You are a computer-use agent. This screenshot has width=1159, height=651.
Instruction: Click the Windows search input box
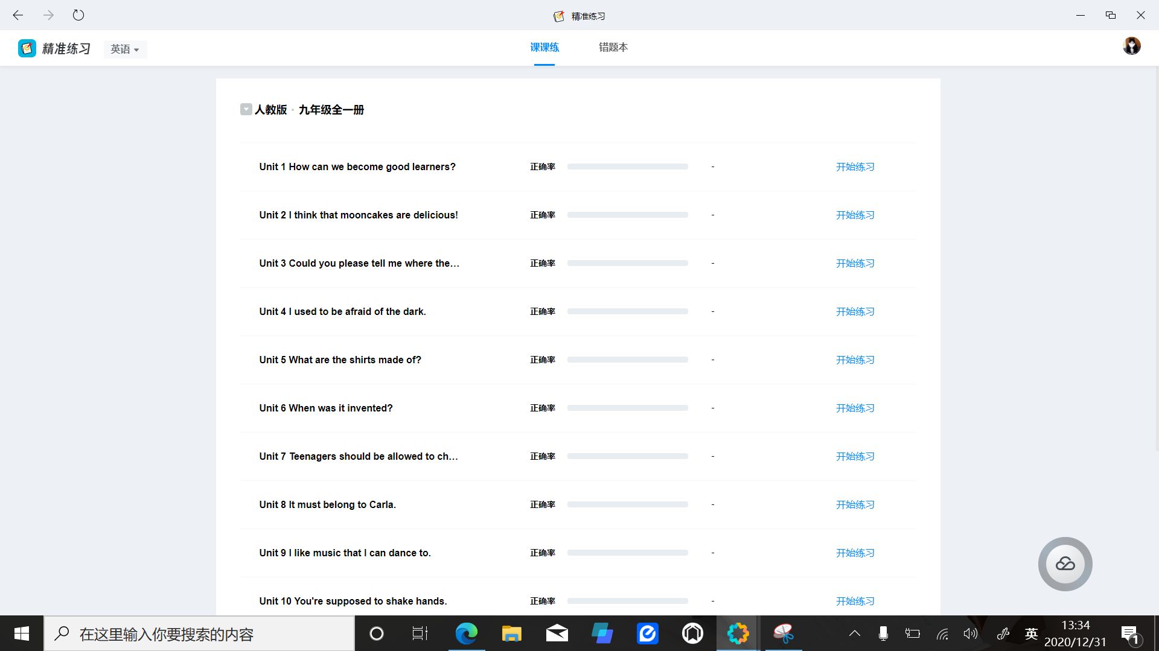(x=199, y=634)
